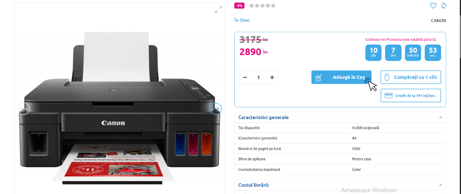Click the star rating row

(263, 5)
